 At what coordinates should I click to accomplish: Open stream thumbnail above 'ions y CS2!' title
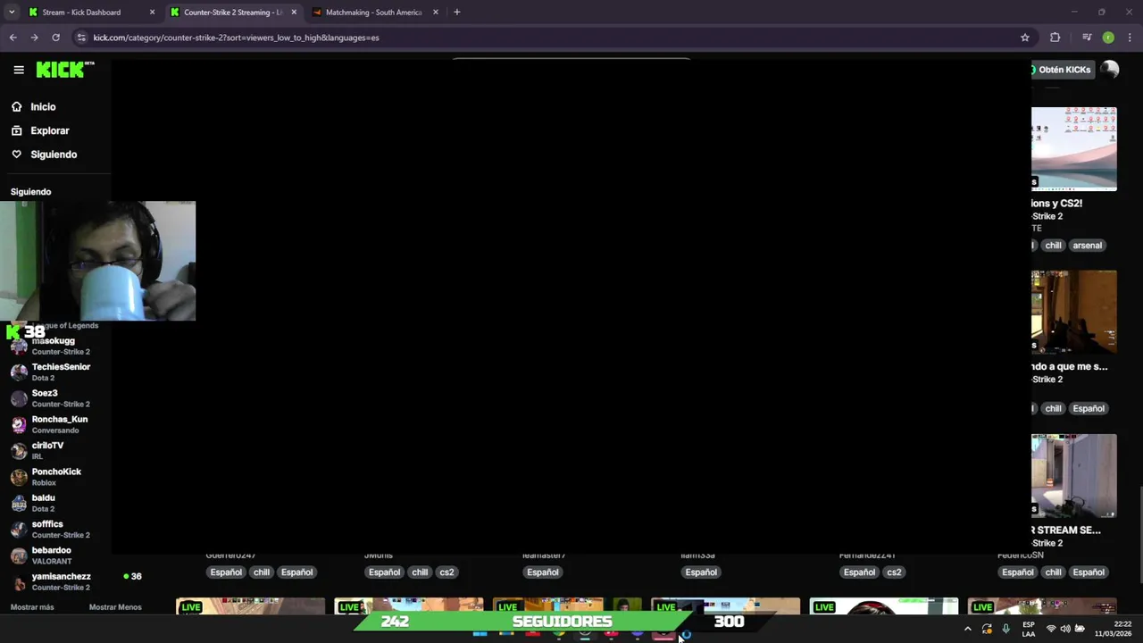point(1073,148)
